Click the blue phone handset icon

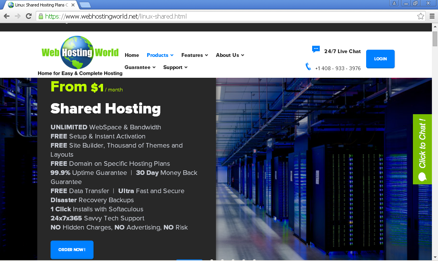308,67
